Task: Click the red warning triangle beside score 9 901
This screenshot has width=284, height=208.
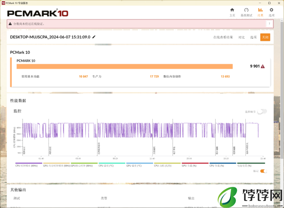Action: click(262, 67)
